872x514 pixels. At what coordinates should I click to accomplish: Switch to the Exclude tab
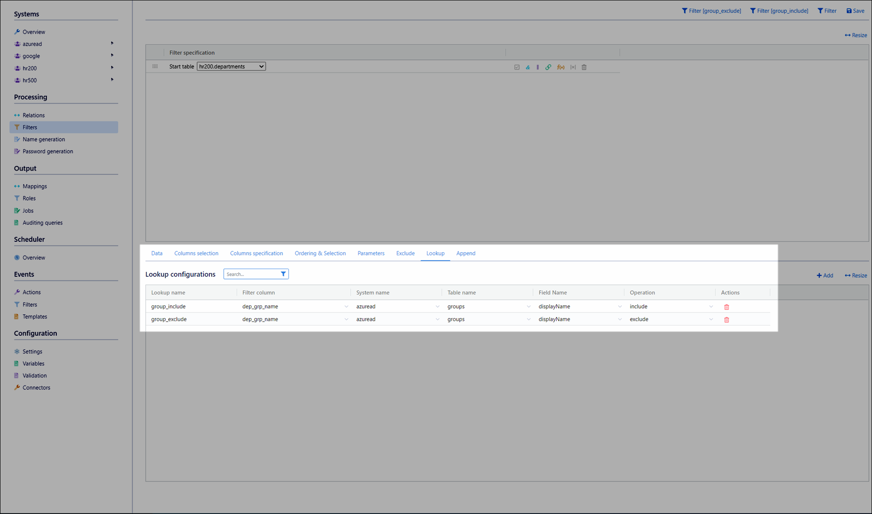[405, 253]
